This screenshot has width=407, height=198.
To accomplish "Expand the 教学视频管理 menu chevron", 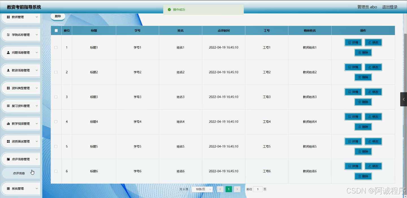I will [x=37, y=124].
